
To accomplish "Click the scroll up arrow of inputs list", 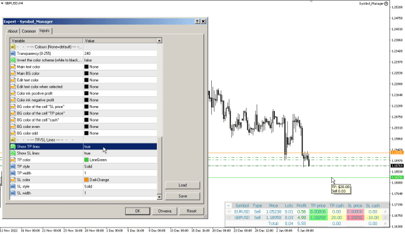I will 159,41.
